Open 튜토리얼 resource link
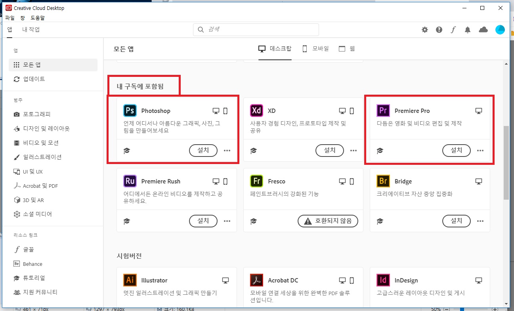 point(53,278)
